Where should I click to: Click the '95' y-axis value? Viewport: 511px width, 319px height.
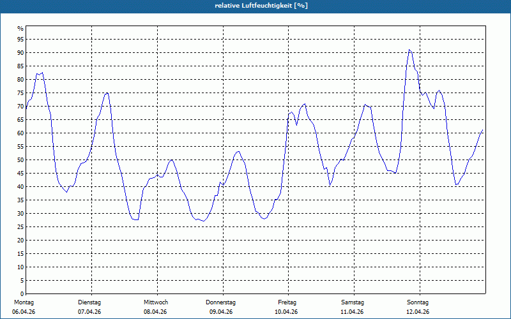20,40
